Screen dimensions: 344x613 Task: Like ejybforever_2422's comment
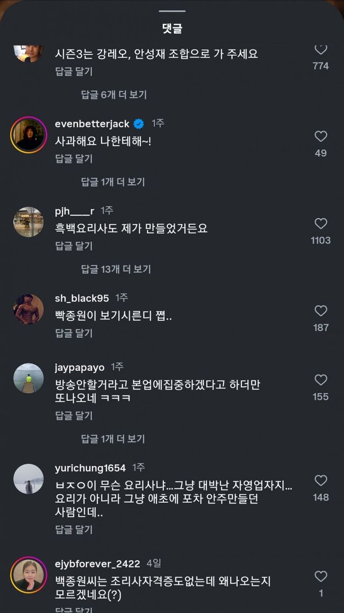(321, 576)
